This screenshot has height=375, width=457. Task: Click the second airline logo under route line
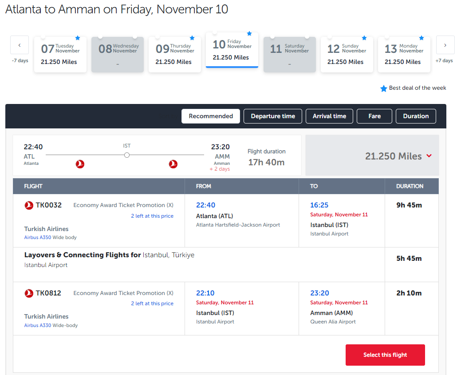pos(173,164)
